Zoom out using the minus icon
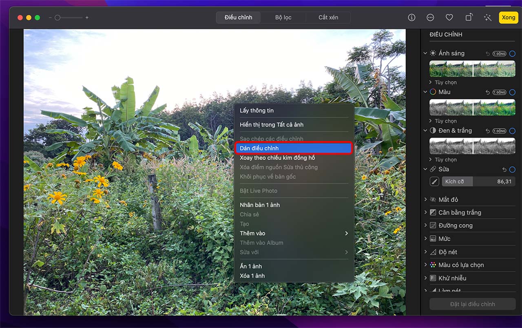Viewport: 522px width, 328px height. point(50,18)
